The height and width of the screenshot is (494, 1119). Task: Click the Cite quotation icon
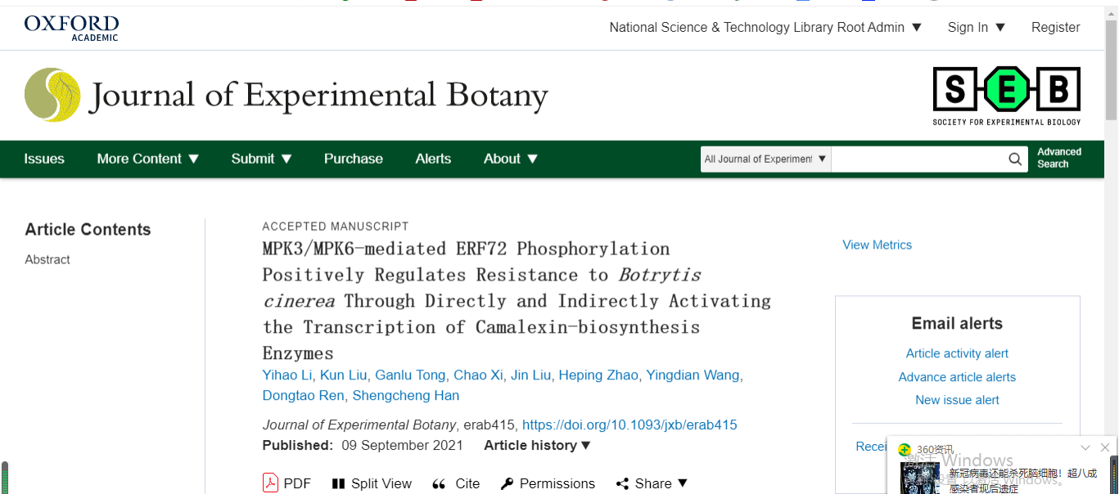tap(440, 483)
